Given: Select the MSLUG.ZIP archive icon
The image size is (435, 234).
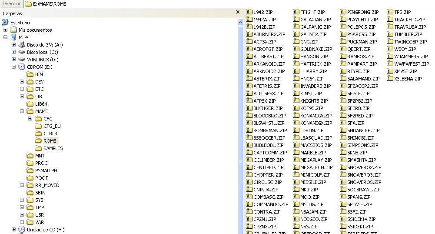Looking at the screenshot, I should point(296,204).
